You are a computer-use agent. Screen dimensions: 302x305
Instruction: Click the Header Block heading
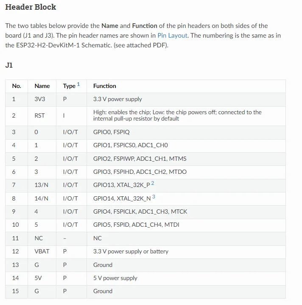(31, 7)
